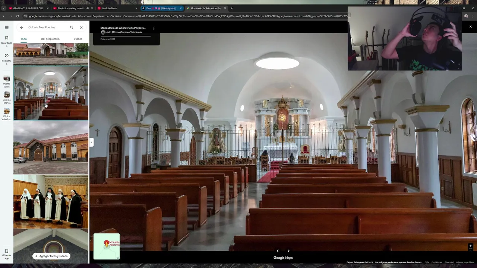Open the Colegio María recent place
This screenshot has width=477, height=268.
6,98
